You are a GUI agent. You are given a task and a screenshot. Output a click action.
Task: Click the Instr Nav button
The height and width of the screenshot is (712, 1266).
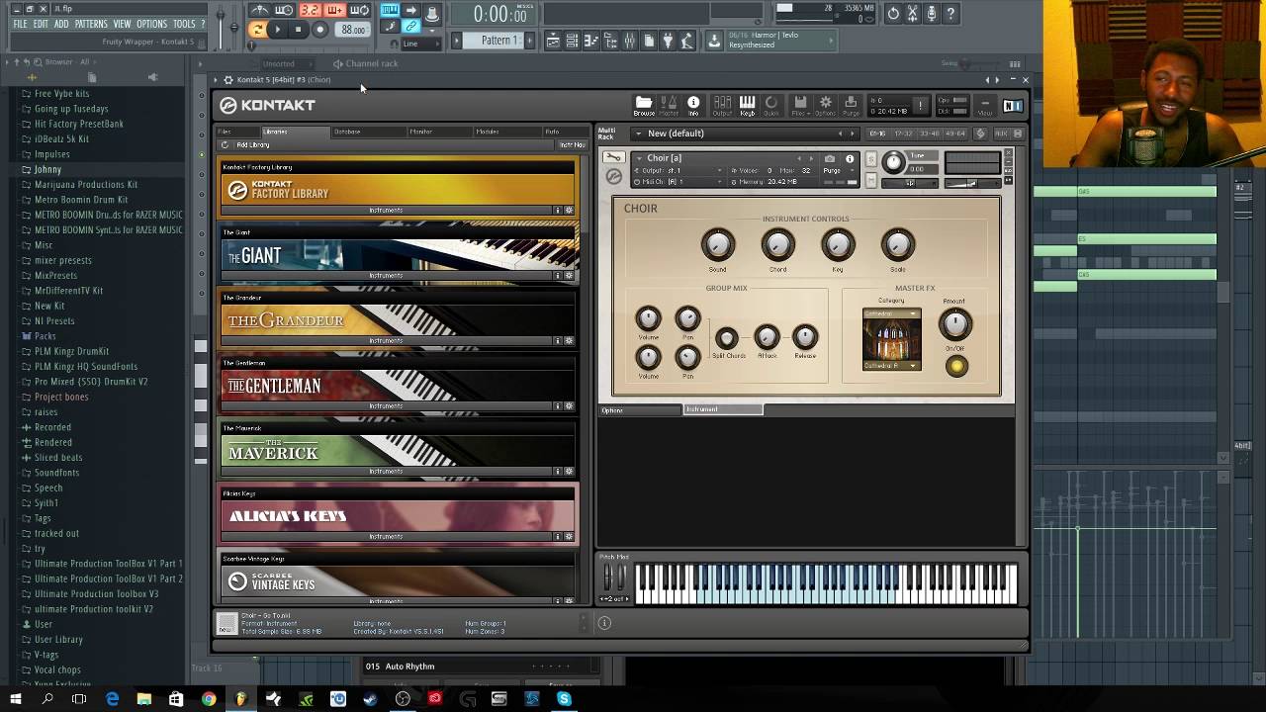point(572,145)
